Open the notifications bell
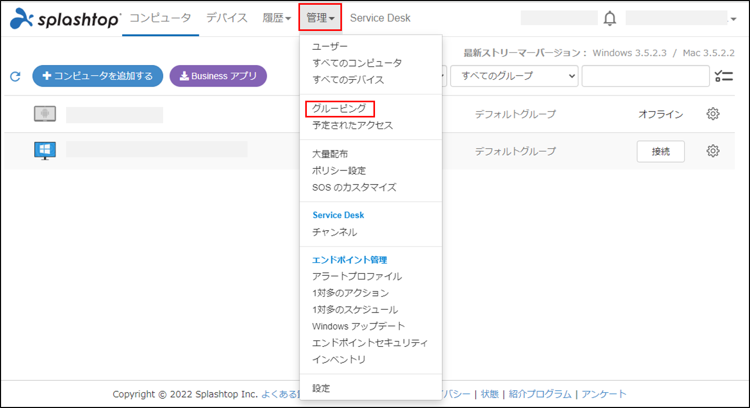Viewport: 750px width, 408px height. [x=609, y=18]
